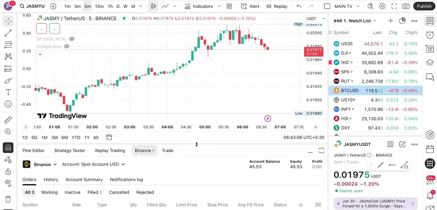Open the object tree layers panel
This screenshot has height=210, width=437.
pos(430,63)
